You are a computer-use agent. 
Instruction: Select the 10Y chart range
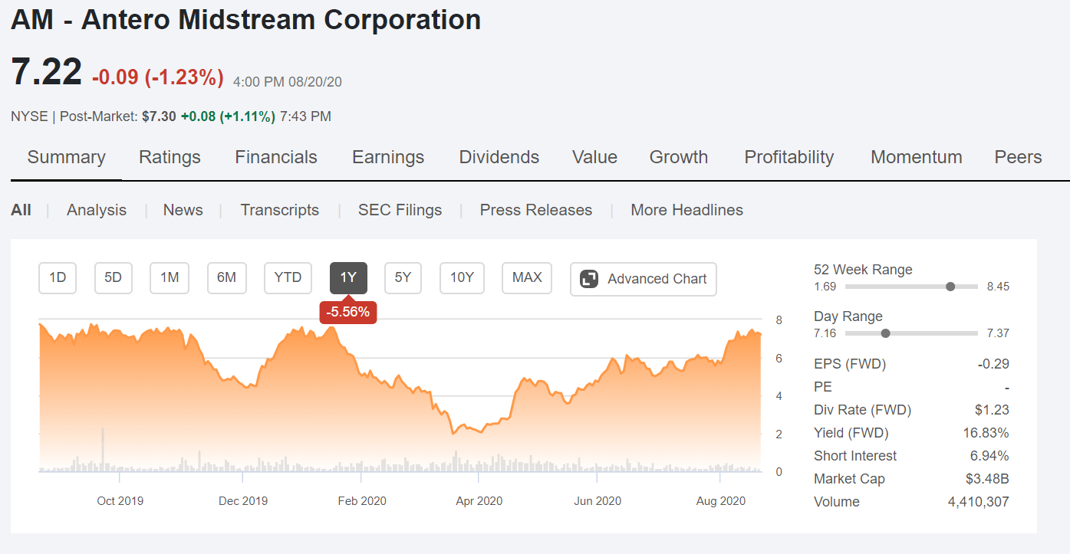click(462, 278)
